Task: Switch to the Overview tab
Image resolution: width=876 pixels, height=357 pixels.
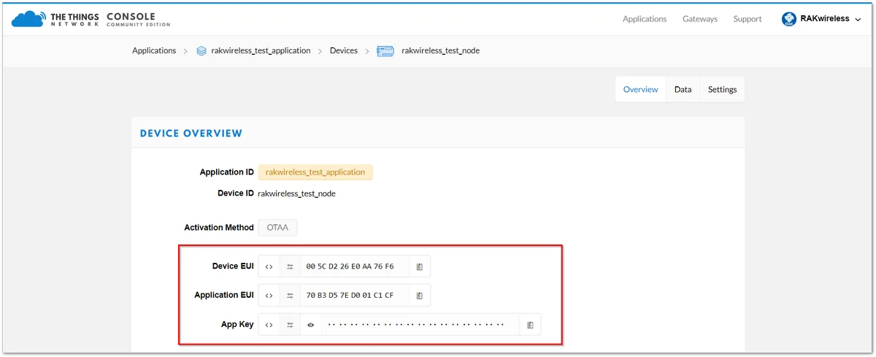Action: click(641, 89)
